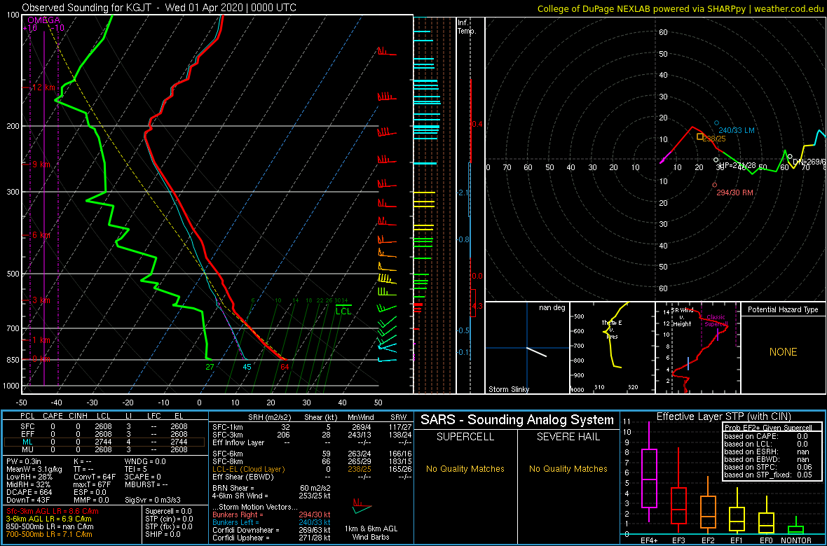Click the PW = 0.3in value
The image size is (827, 546).
(25, 462)
